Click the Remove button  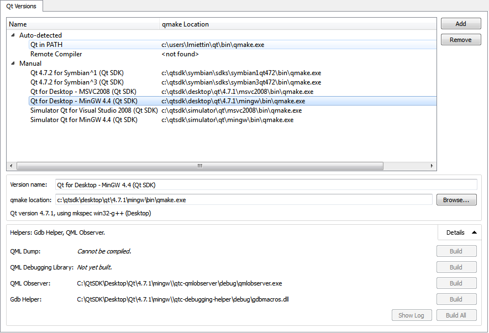tap(461, 40)
